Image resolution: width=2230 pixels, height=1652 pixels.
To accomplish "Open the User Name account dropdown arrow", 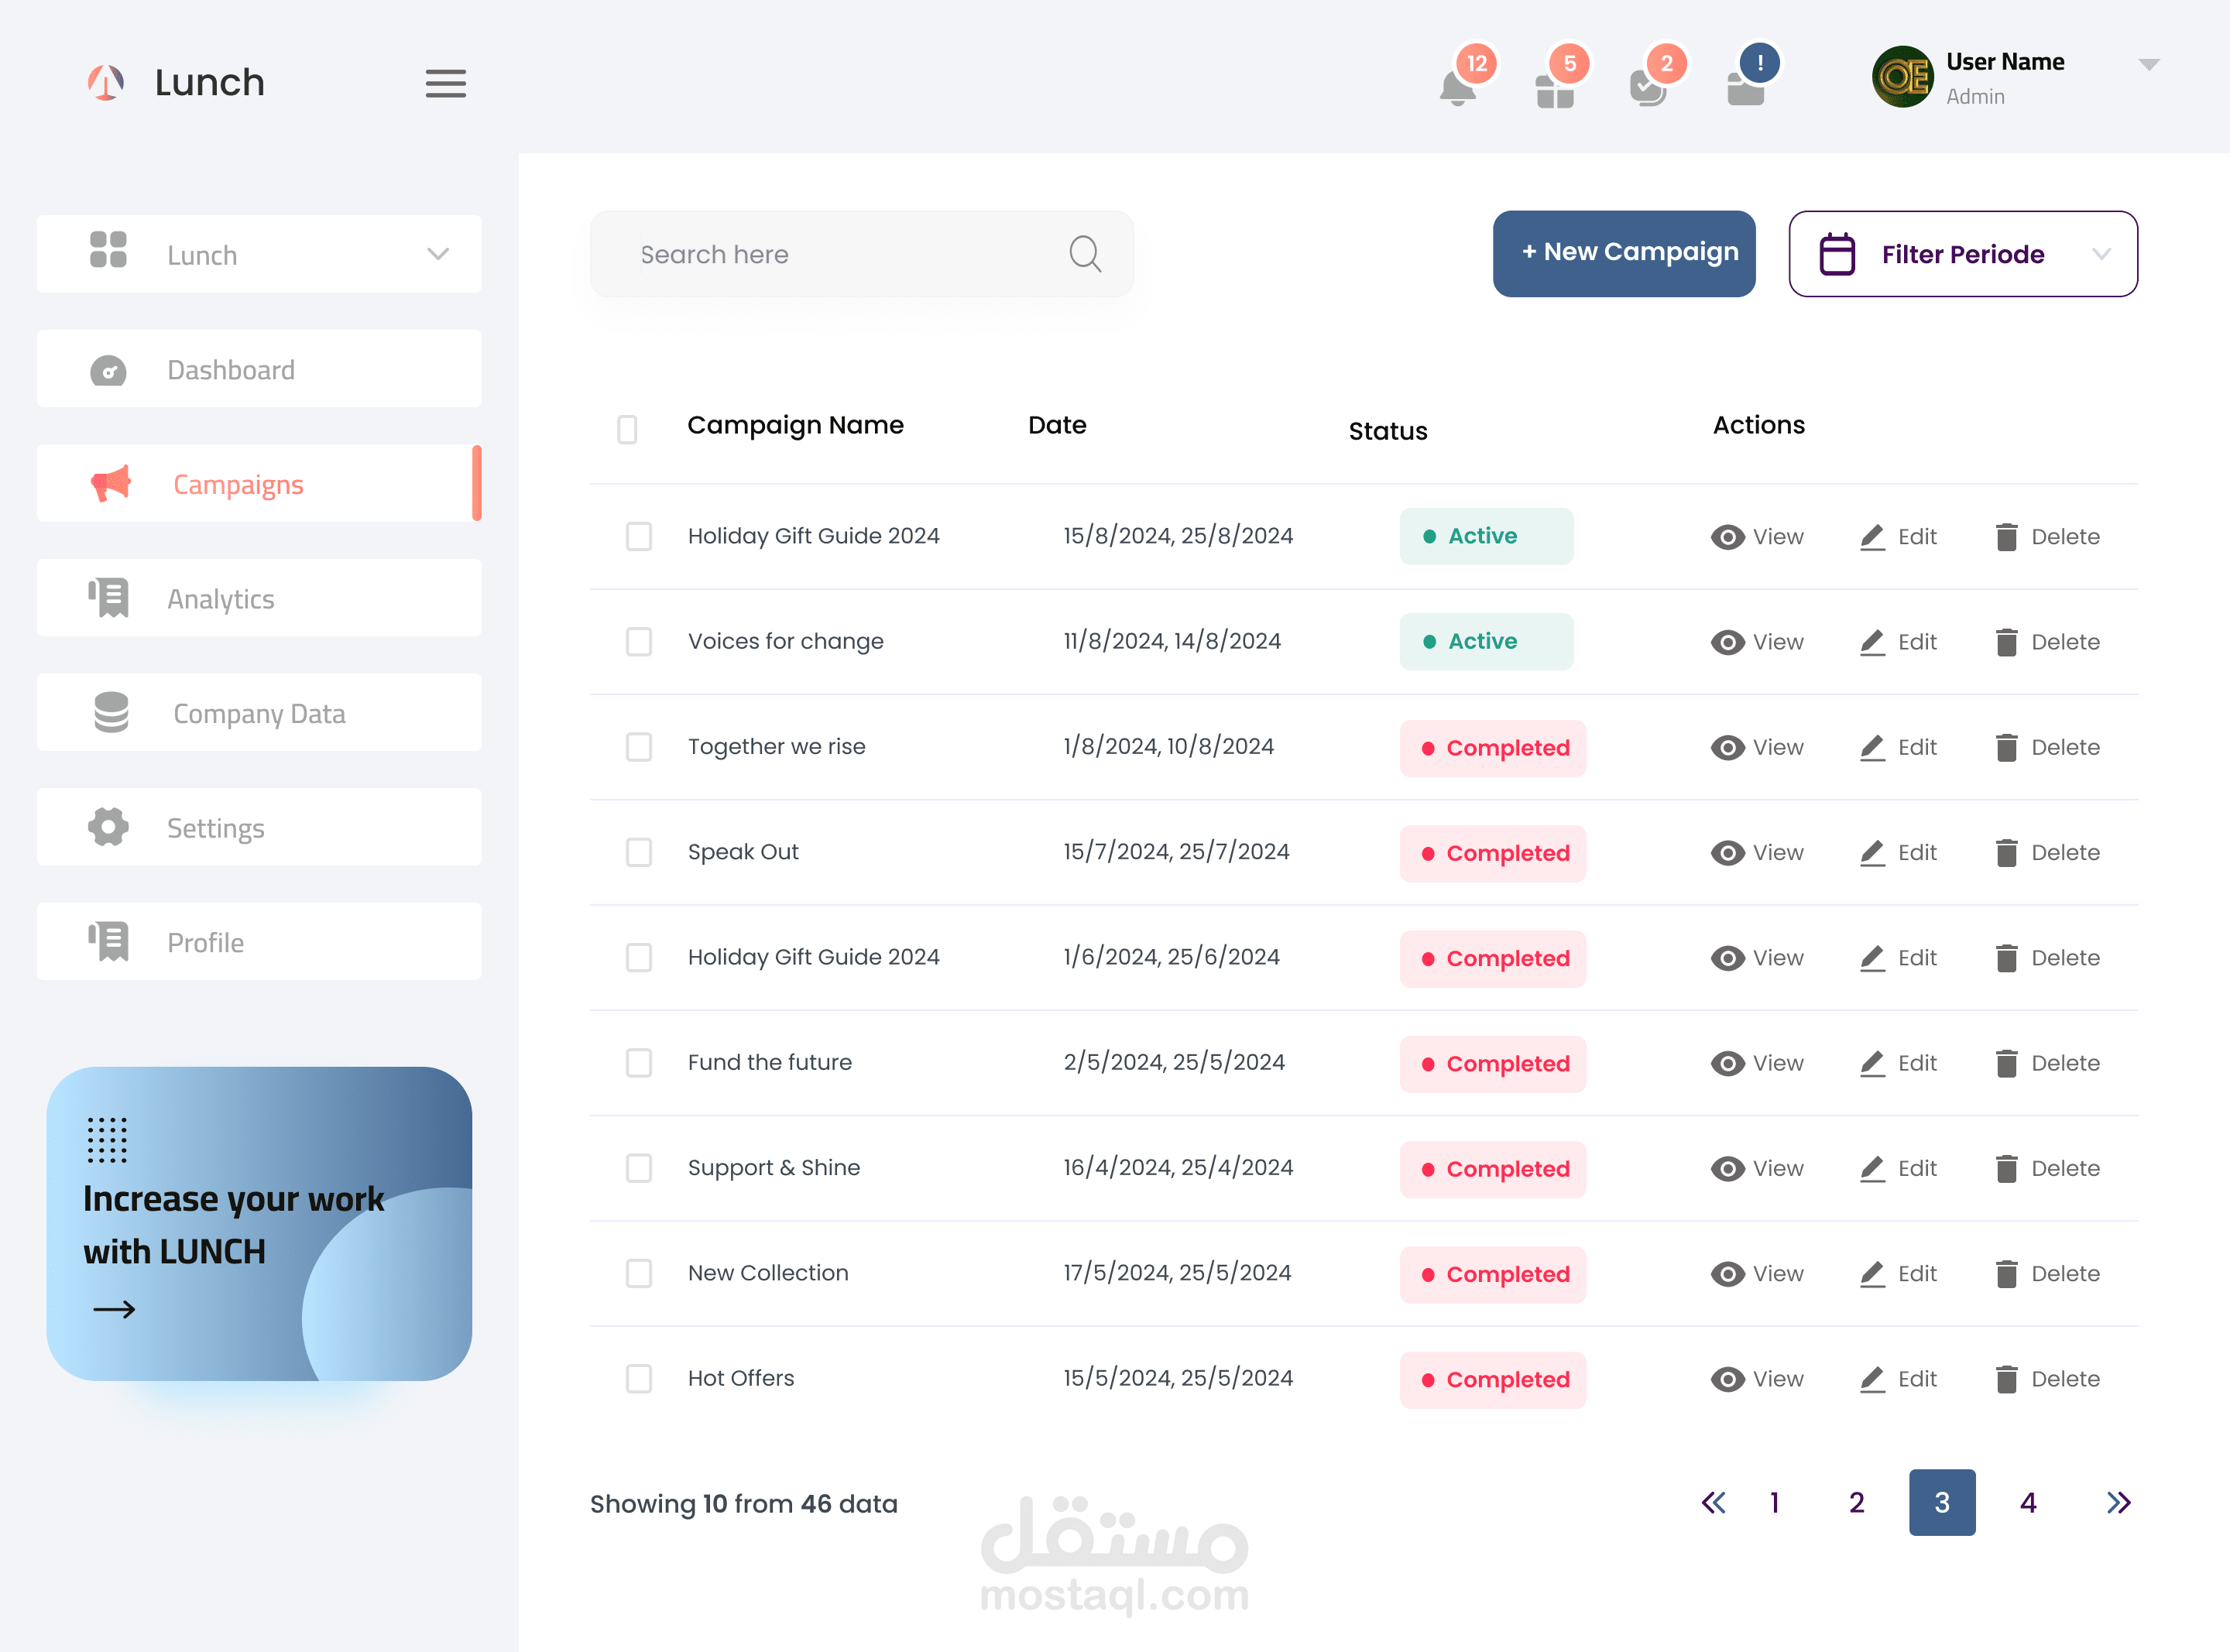I will [x=2148, y=65].
